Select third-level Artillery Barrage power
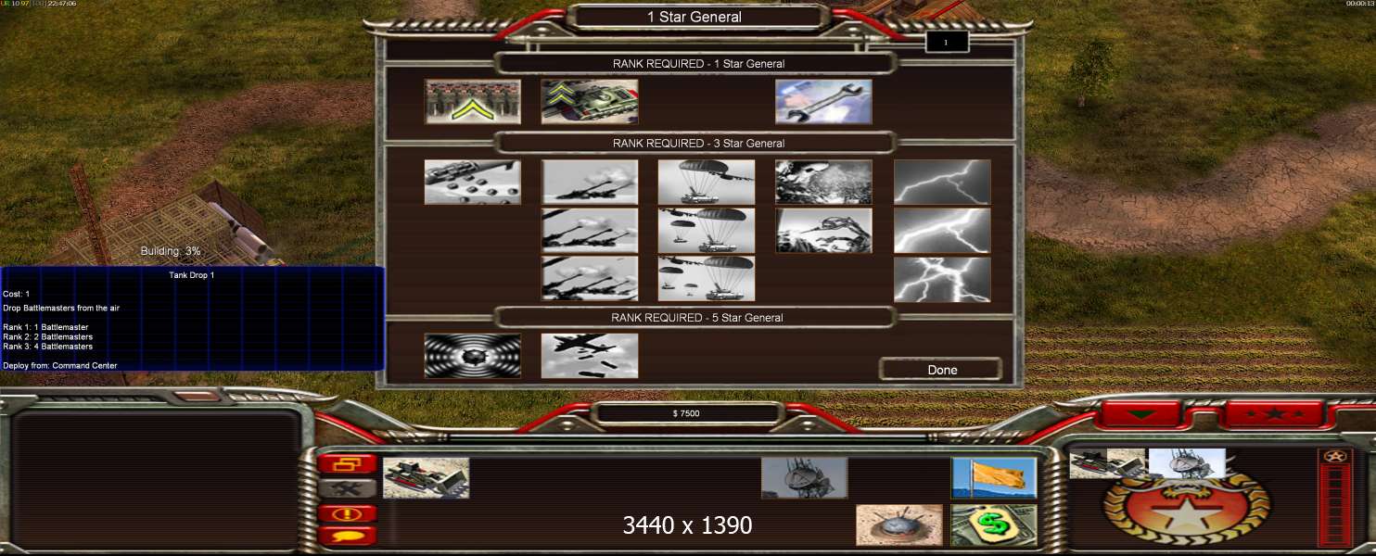The image size is (1376, 556). 590,278
